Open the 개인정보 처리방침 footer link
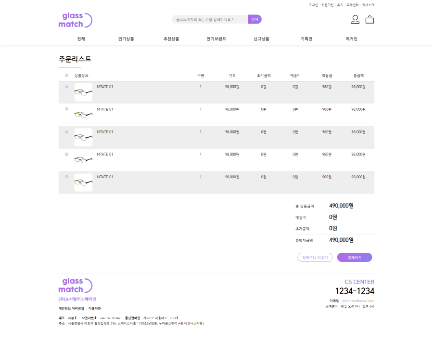 71,308
